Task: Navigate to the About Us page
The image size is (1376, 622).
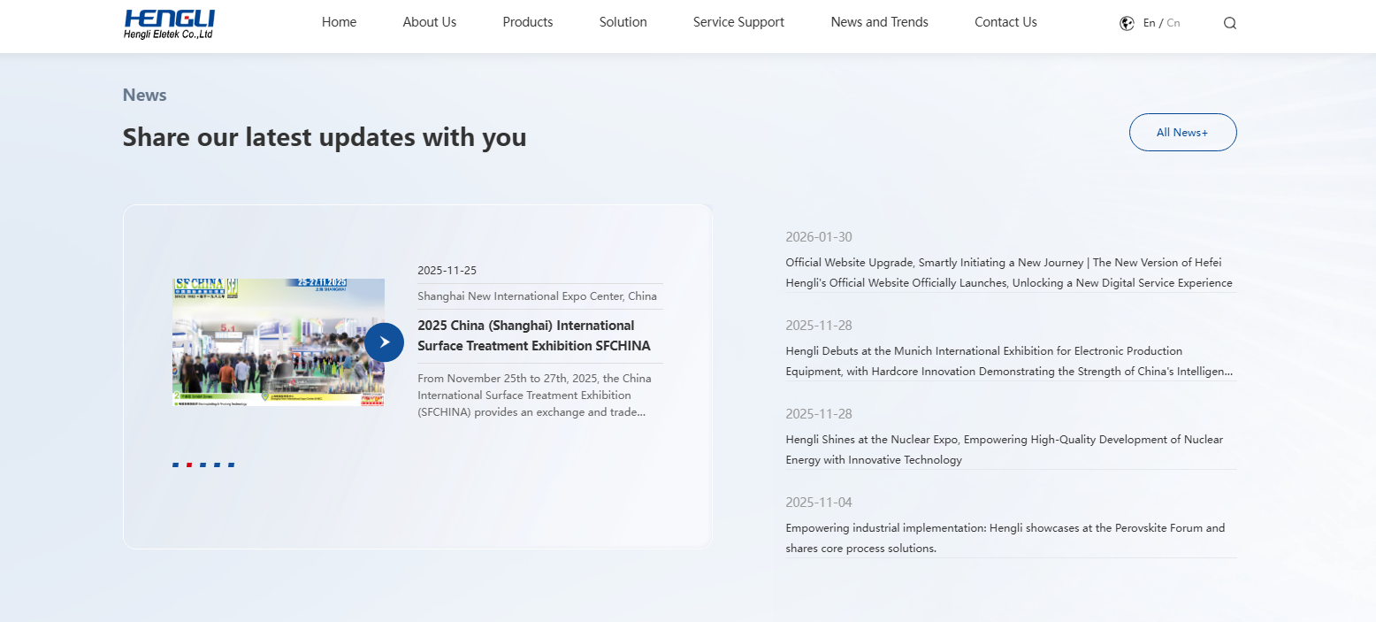Action: point(429,22)
